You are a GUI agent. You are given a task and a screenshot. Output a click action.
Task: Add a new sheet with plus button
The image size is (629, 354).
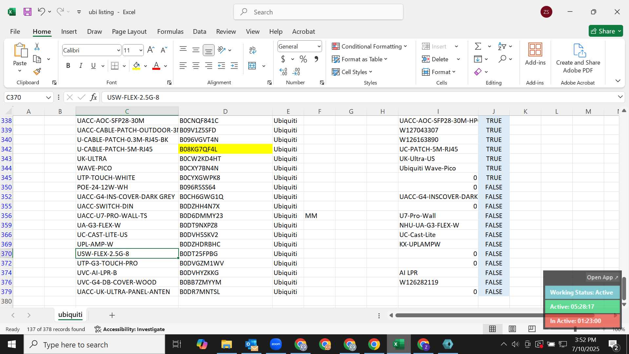click(x=112, y=315)
